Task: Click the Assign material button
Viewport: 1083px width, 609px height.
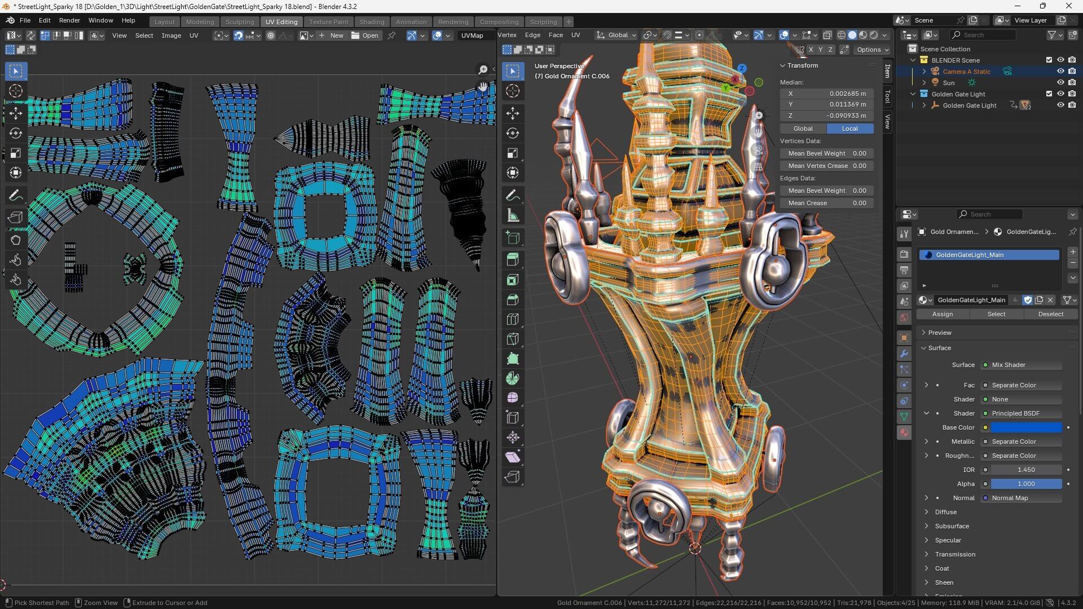Action: point(942,314)
